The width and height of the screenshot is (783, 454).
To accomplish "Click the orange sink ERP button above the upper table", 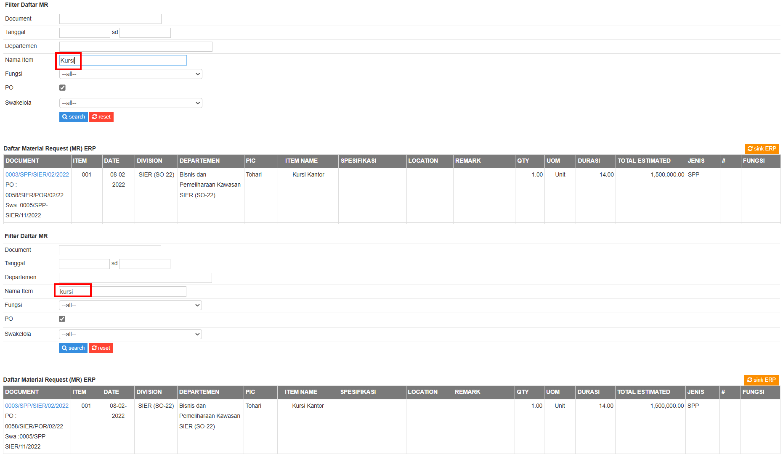I will 762,149.
